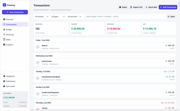Image resolution: width=180 pixels, height=111 pixels.
Task: Click the Dark mode palette icon
Action: point(4,86)
